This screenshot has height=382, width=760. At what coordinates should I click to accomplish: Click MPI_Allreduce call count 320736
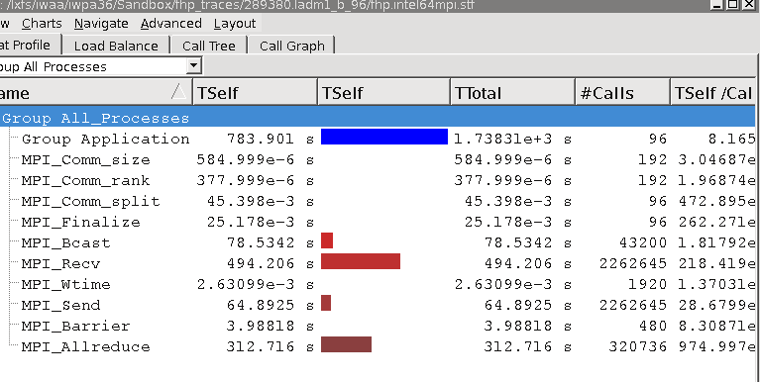tap(638, 346)
